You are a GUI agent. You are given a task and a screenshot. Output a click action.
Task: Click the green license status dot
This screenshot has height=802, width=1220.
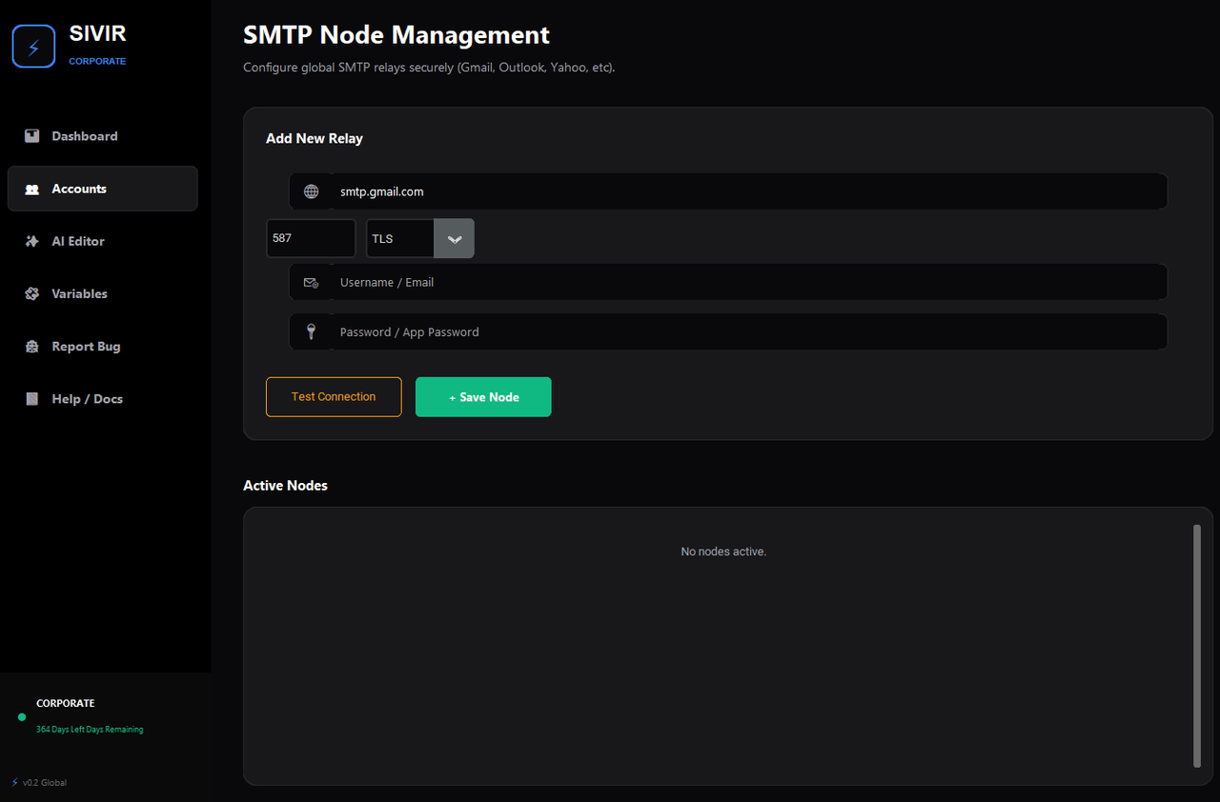pyautogui.click(x=22, y=716)
